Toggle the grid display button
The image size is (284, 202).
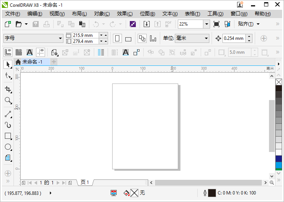click(18, 52)
